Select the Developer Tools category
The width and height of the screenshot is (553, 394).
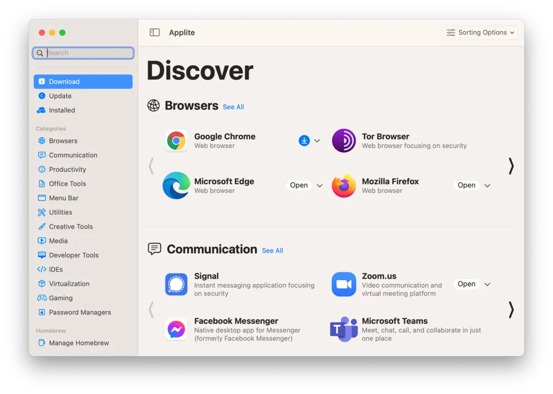point(72,255)
